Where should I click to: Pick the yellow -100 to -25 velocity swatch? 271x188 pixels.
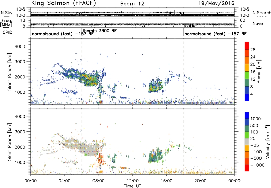coord(247,148)
